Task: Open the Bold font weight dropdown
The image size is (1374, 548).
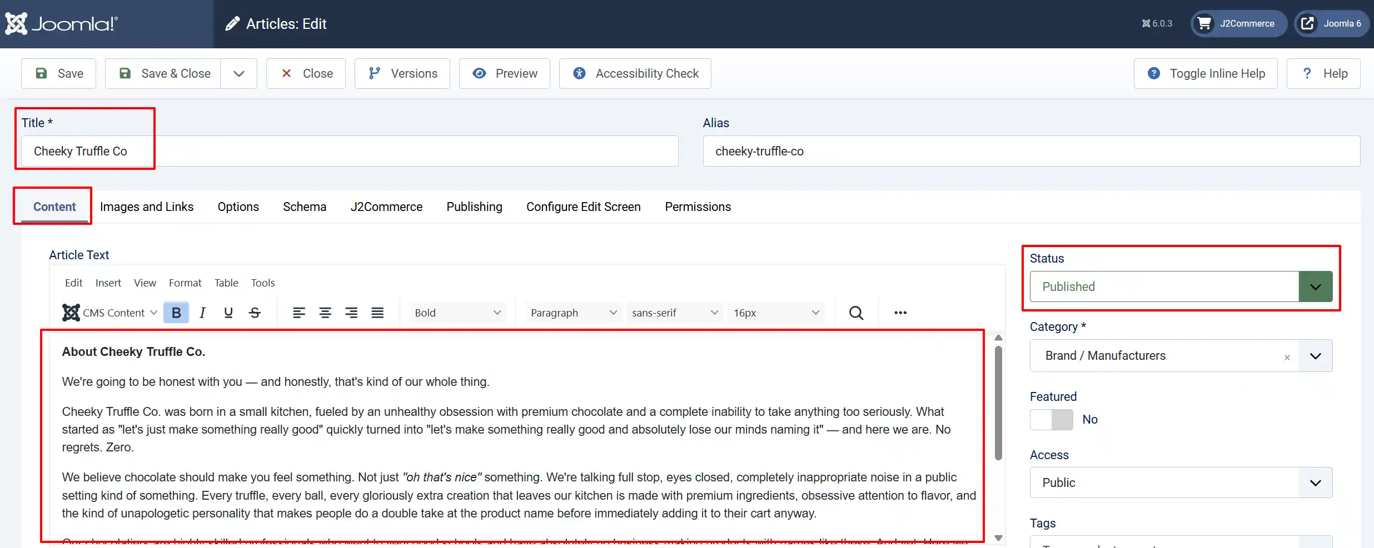Action: coord(457,313)
